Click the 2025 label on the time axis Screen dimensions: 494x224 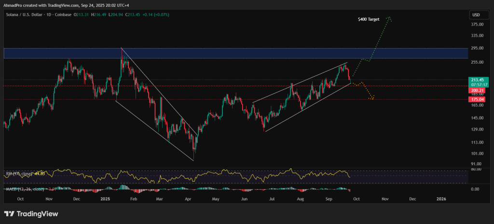click(105, 198)
